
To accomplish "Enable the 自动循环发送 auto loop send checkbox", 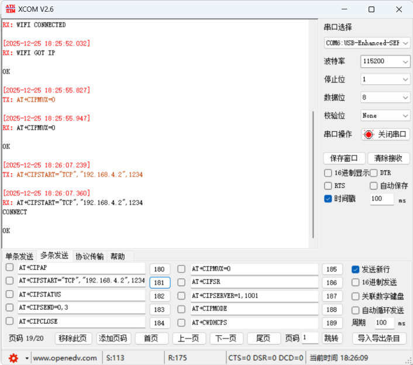I will click(355, 311).
